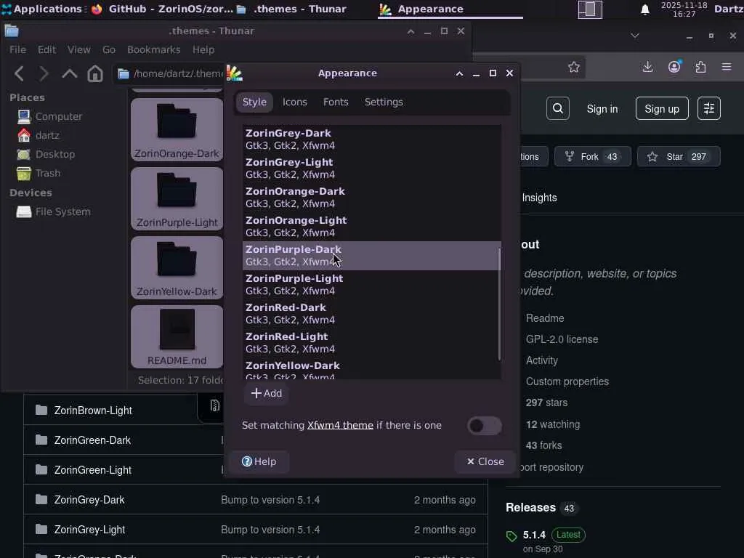Roll up the Appearance window via arrow
744x558 pixels.
click(459, 73)
